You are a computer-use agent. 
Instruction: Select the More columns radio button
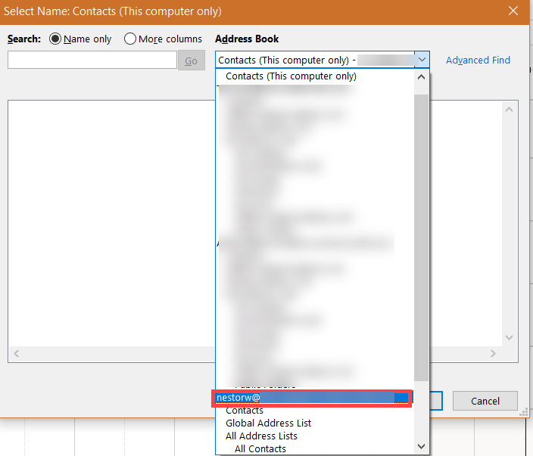click(x=130, y=39)
